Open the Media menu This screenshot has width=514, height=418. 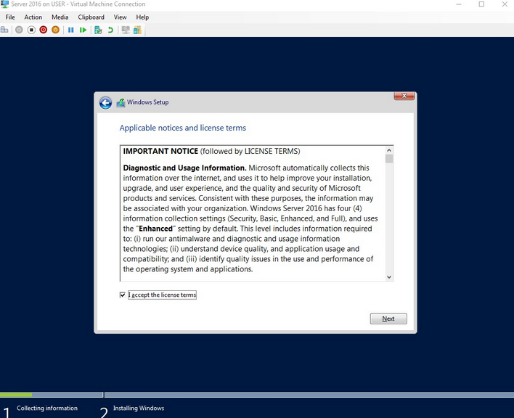point(60,17)
